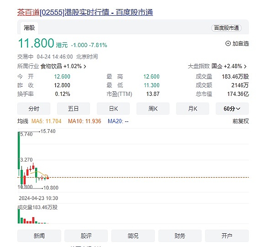Viewport: 274px width, 247px height.
Task: Show the 周K weekly candlestick chart
Action: coord(153,109)
